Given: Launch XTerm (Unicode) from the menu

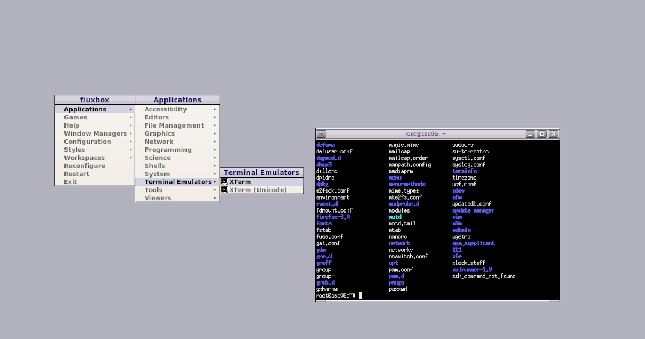Looking at the screenshot, I should 262,190.
